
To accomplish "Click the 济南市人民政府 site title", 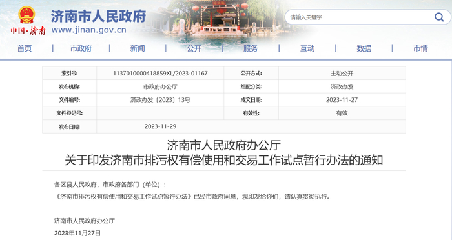I will [x=99, y=16].
